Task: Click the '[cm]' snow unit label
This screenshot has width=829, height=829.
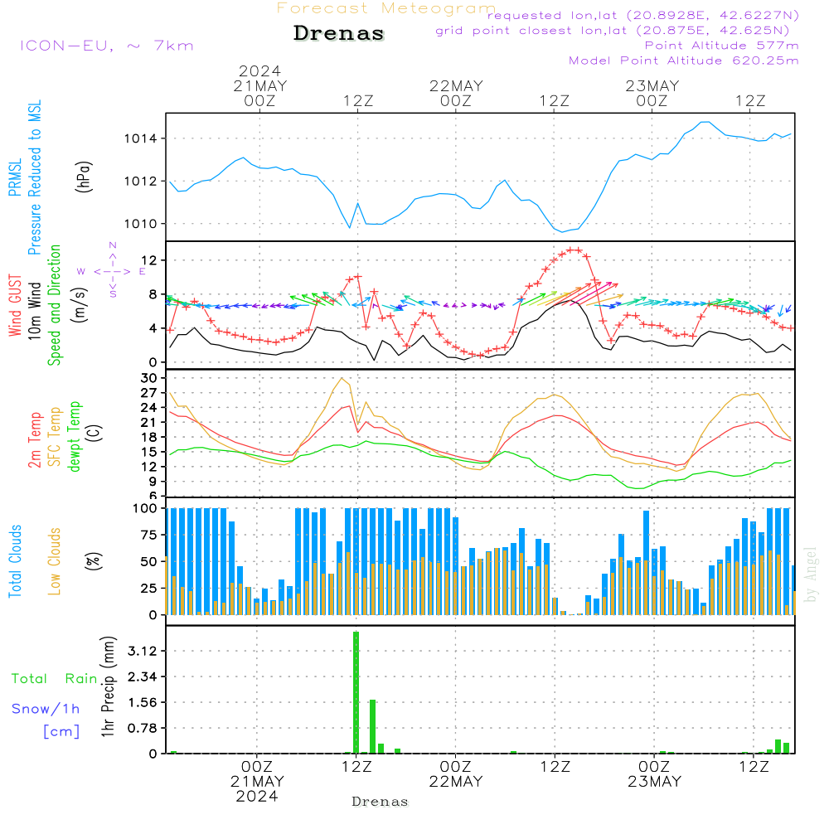Action: (61, 731)
